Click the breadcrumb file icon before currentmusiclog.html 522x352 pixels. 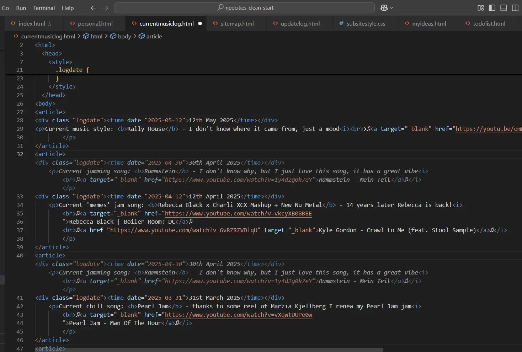point(16,36)
